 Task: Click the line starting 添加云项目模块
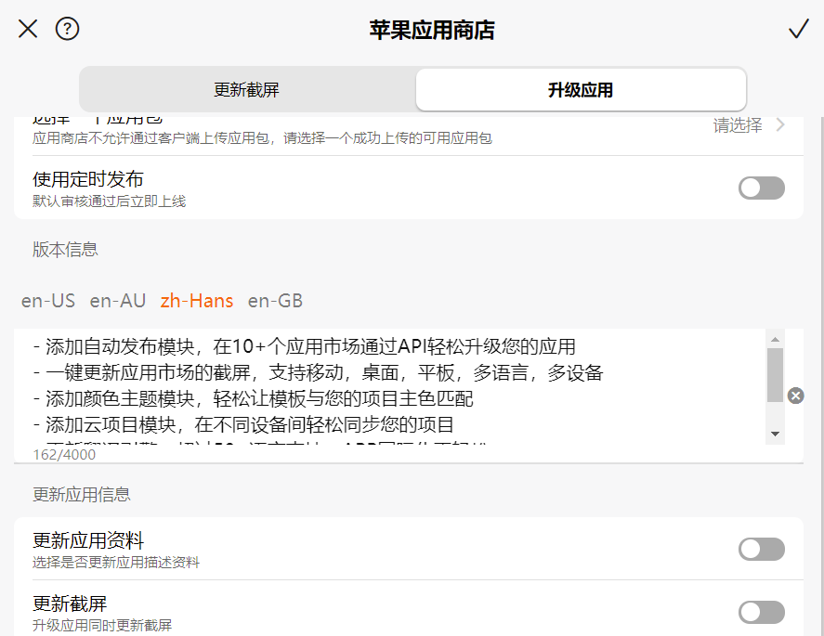[x=243, y=425]
